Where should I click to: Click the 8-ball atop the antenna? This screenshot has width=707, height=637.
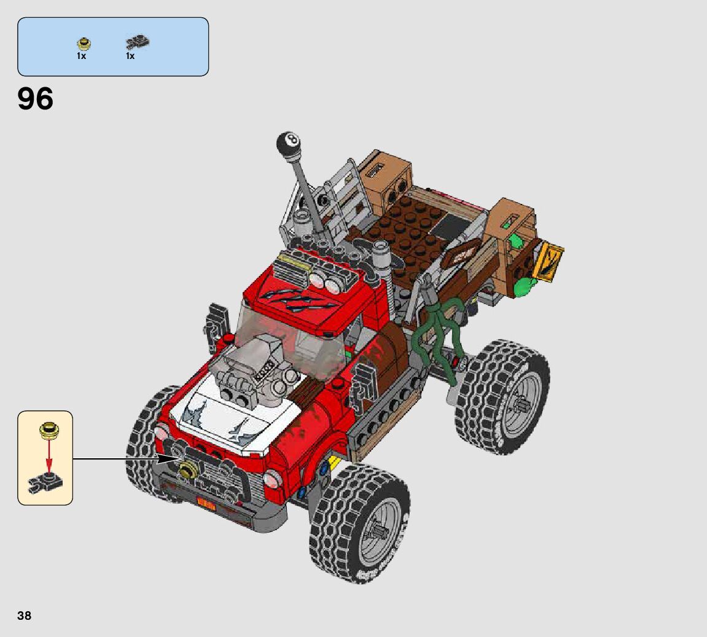point(288,143)
